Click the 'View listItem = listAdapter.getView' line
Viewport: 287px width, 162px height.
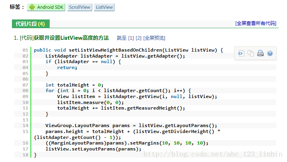pyautogui.click(x=137, y=96)
